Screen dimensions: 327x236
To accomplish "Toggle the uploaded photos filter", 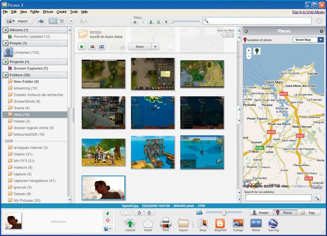I will coord(143,22).
